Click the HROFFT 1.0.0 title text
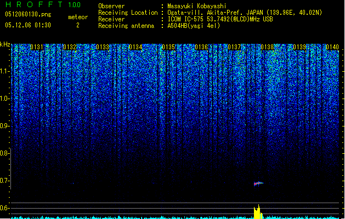The image size is (345, 219). [43, 4]
